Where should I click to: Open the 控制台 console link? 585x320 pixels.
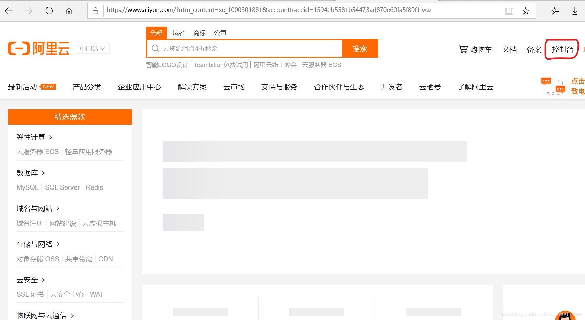562,50
